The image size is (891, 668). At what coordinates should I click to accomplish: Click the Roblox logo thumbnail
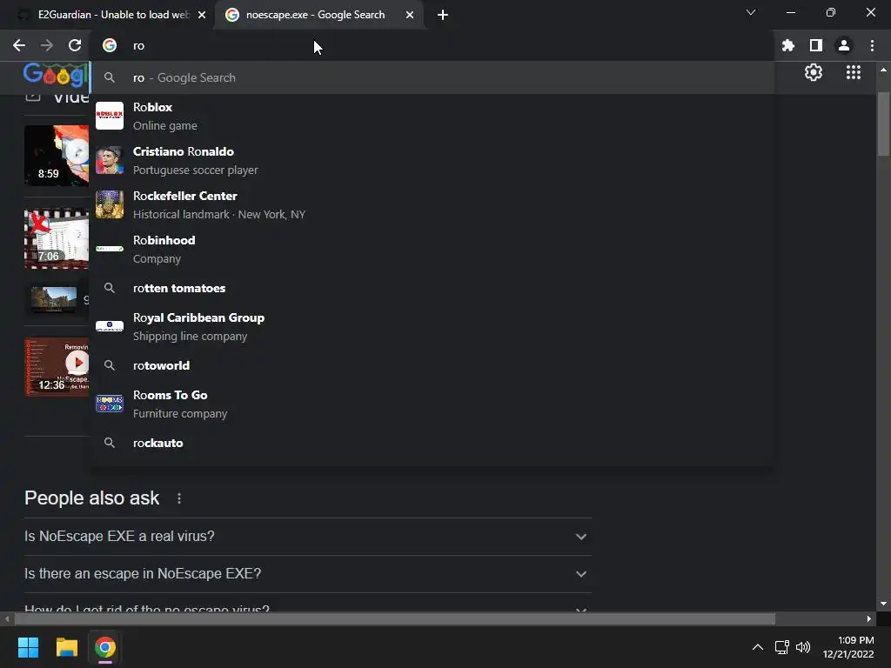pos(110,116)
